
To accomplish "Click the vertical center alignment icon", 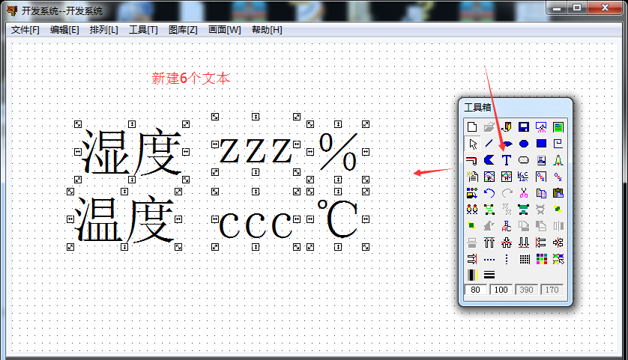I will click(558, 242).
